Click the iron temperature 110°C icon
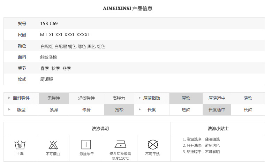Screen dimensions: 272x168 (120, 144)
